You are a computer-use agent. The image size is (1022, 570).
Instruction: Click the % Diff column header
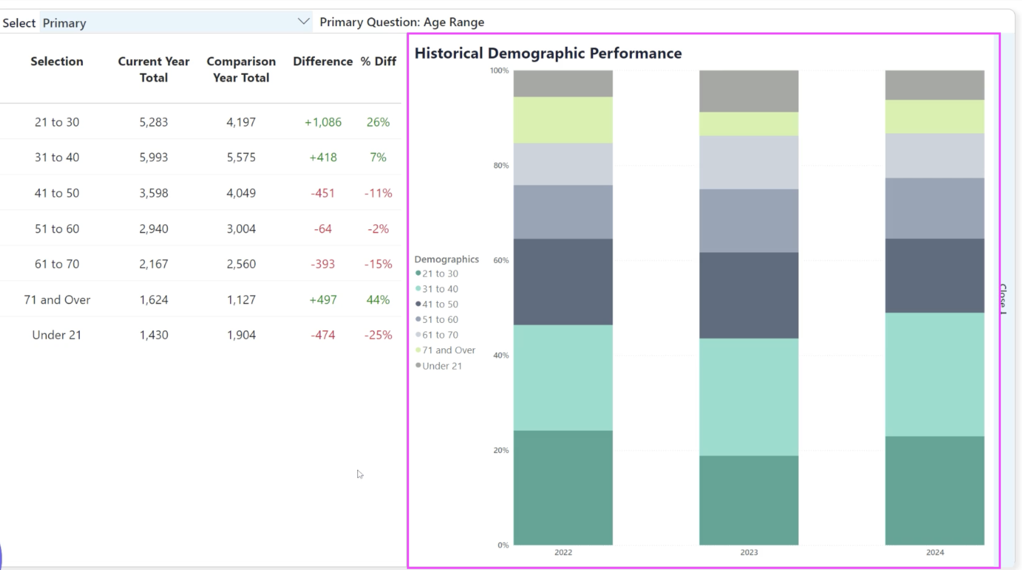pos(378,62)
